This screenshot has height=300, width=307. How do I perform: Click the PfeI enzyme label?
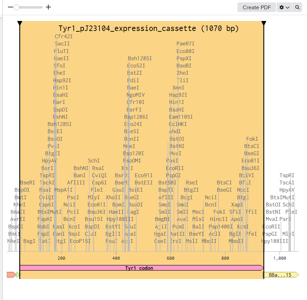(x=251, y=234)
